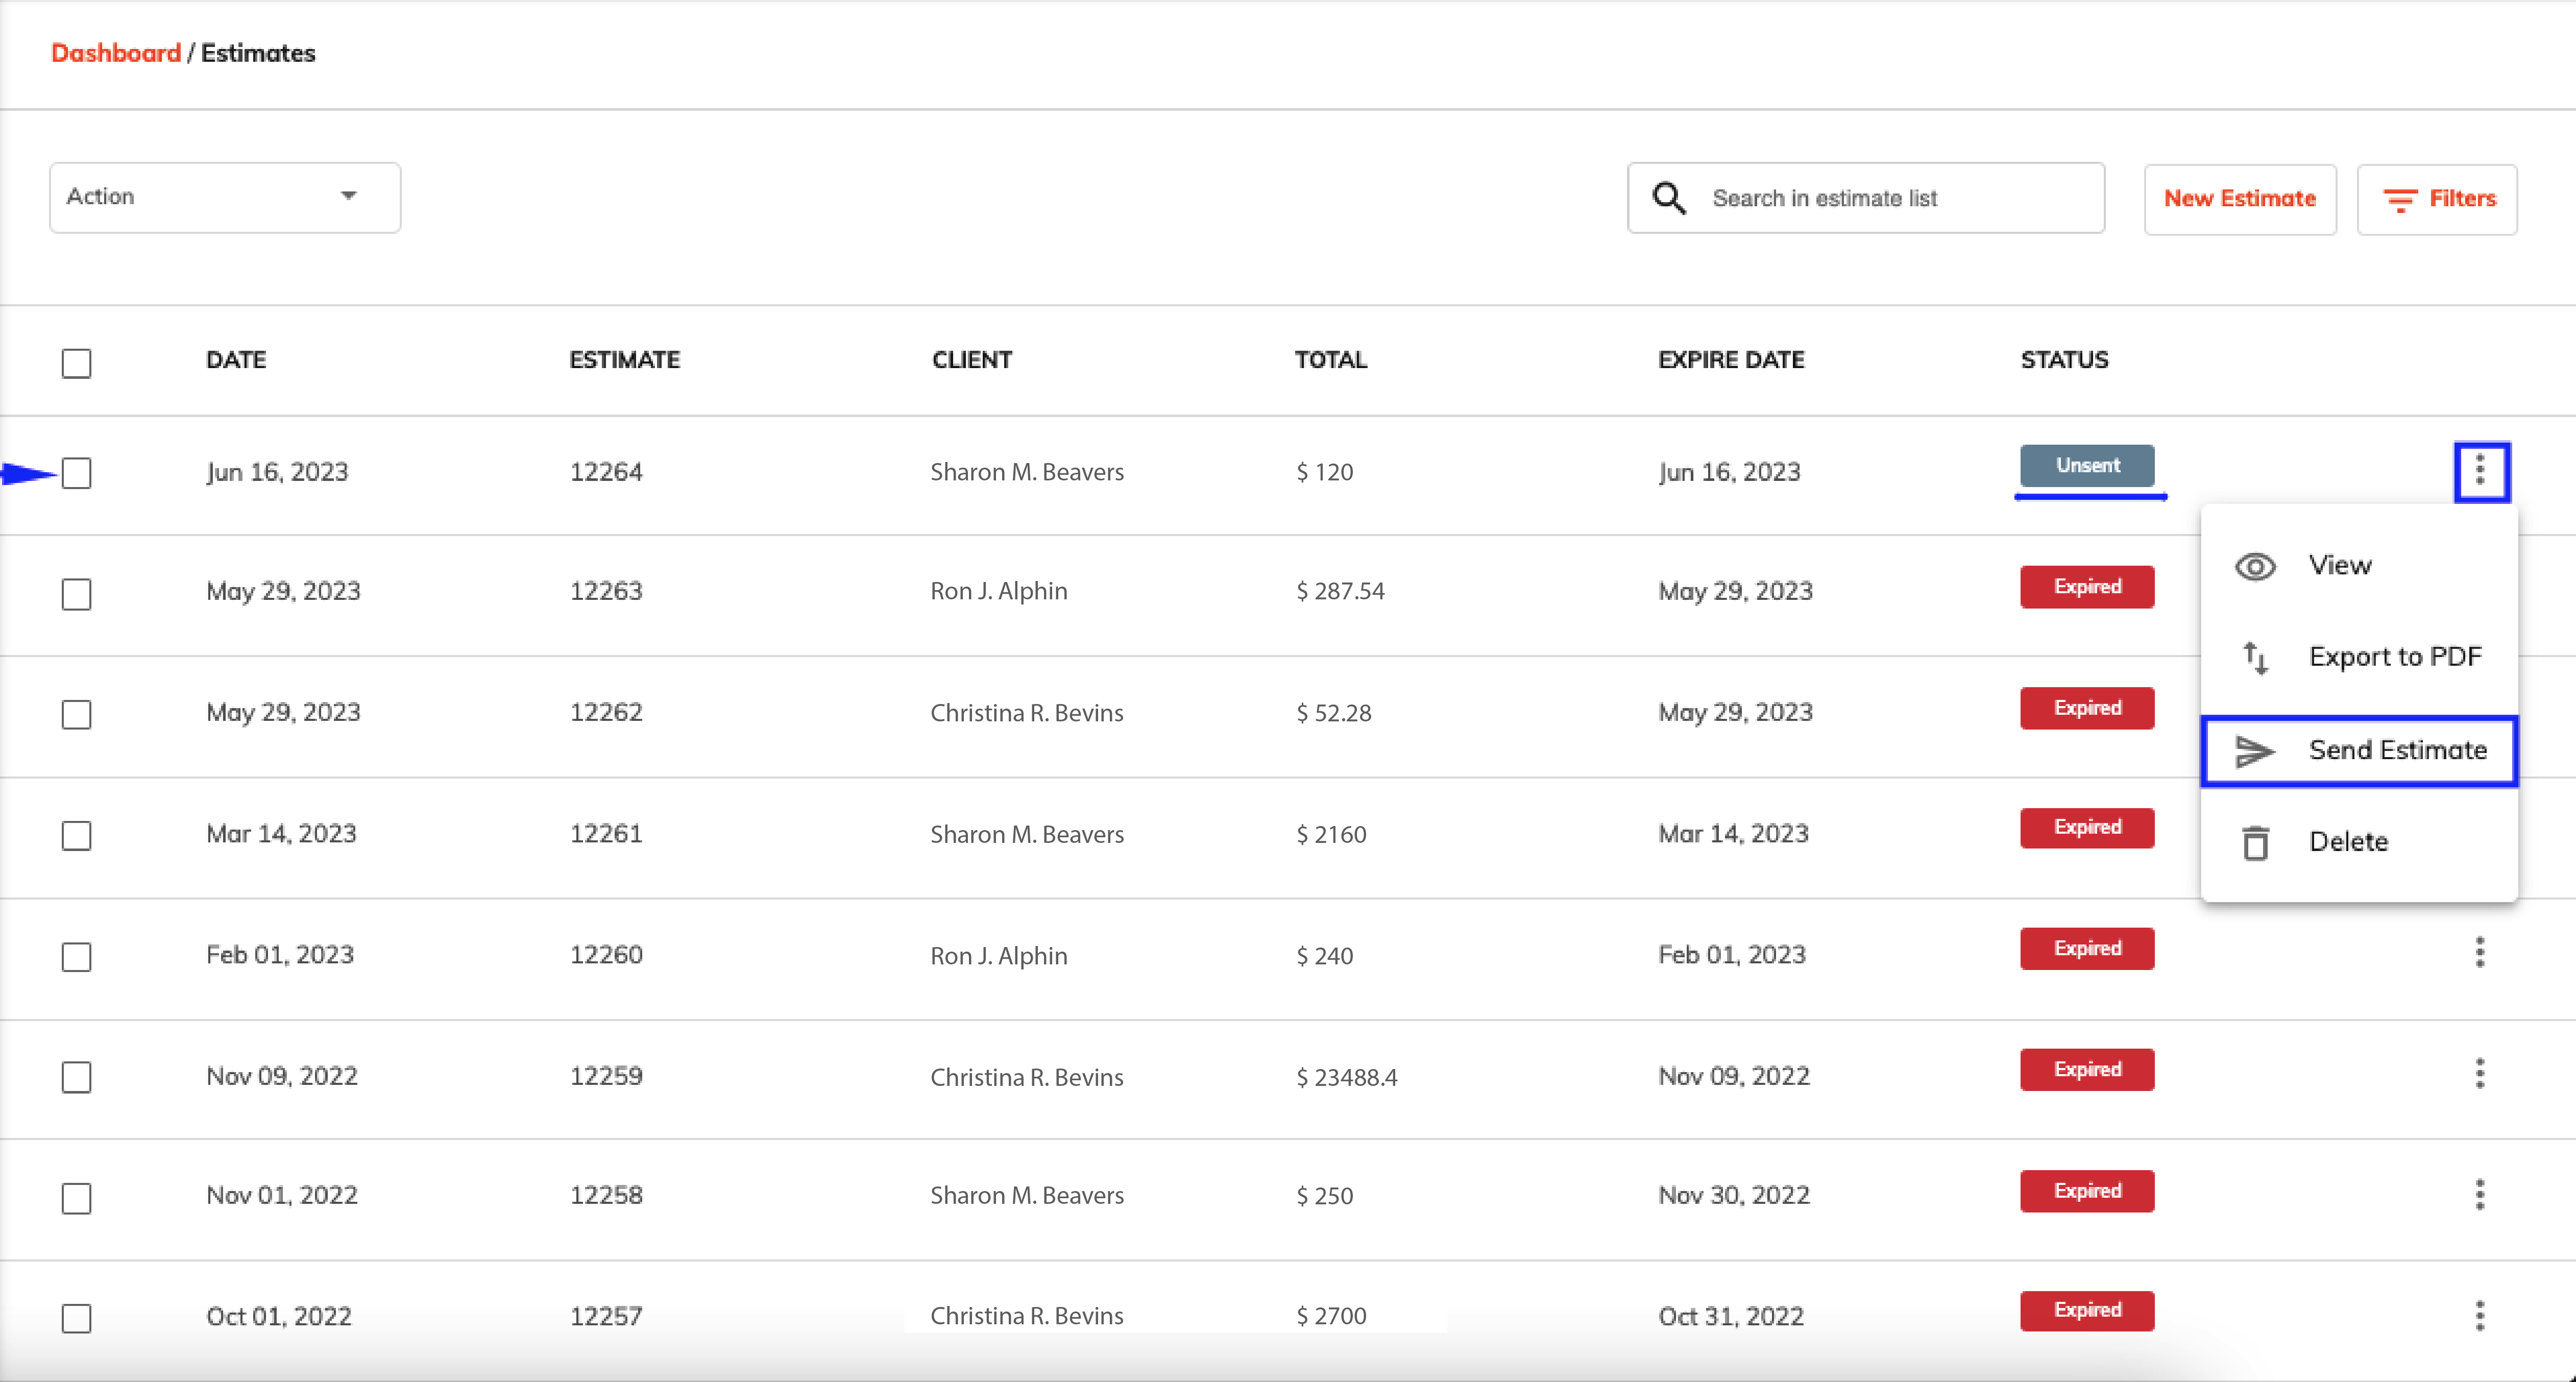The width and height of the screenshot is (2576, 1382).
Task: Click the filter lines icon in Filters
Action: coord(2400,200)
